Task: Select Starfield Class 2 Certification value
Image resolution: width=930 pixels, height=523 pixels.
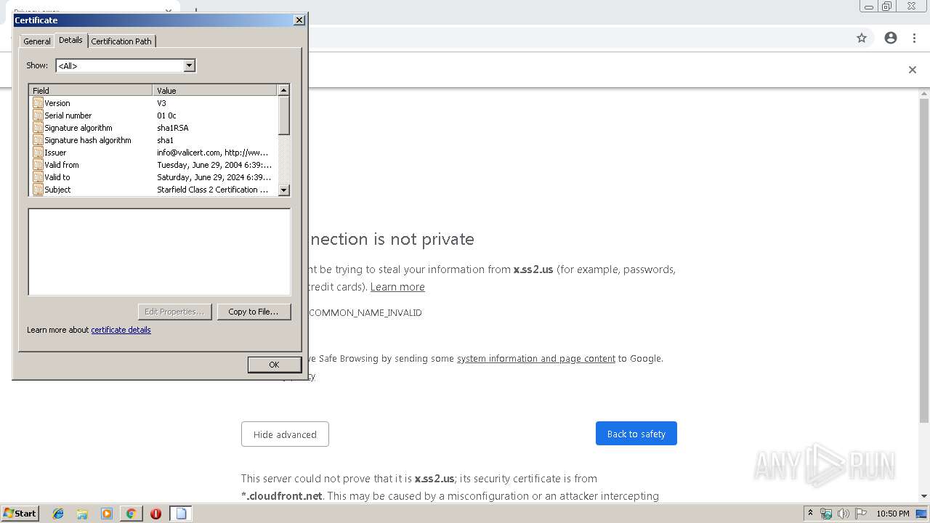Action: point(213,190)
